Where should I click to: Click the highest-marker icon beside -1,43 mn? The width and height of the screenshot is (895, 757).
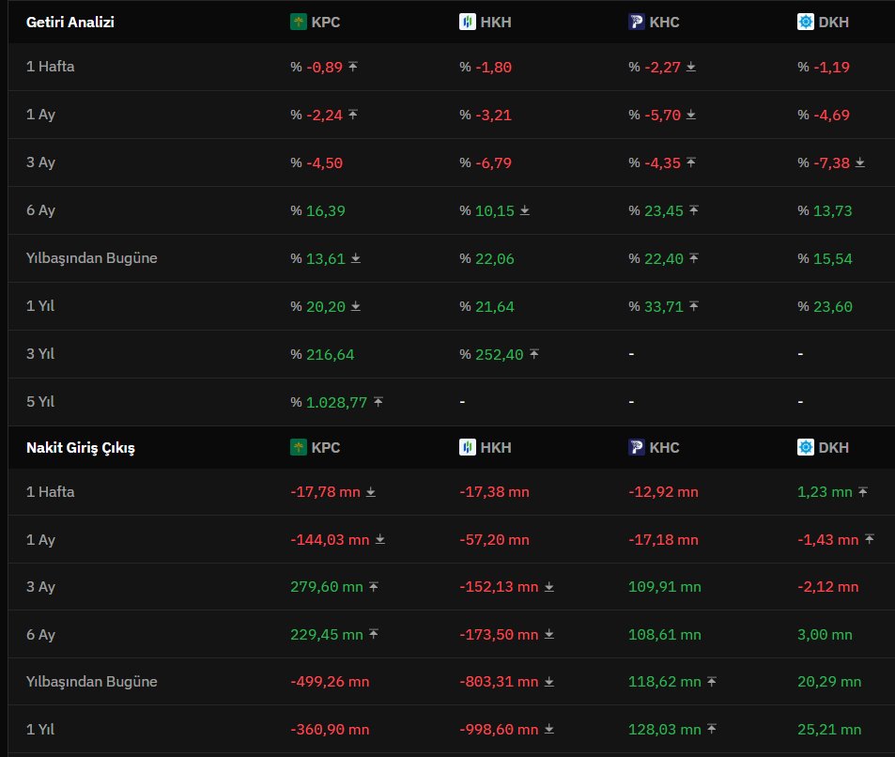tap(869, 539)
